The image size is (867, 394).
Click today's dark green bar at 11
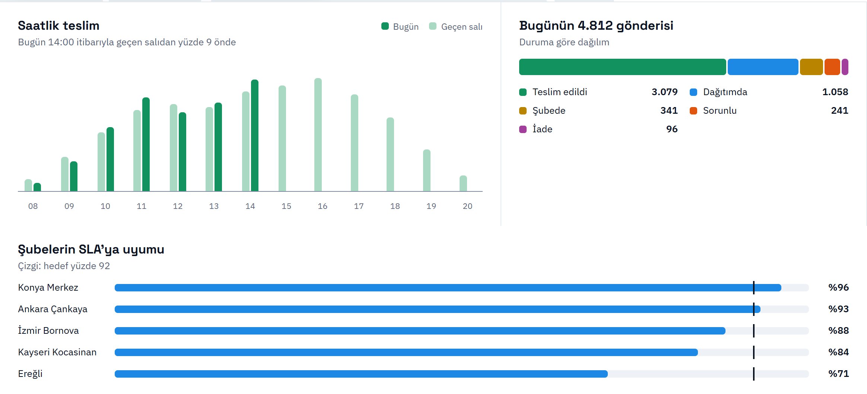[x=146, y=144]
